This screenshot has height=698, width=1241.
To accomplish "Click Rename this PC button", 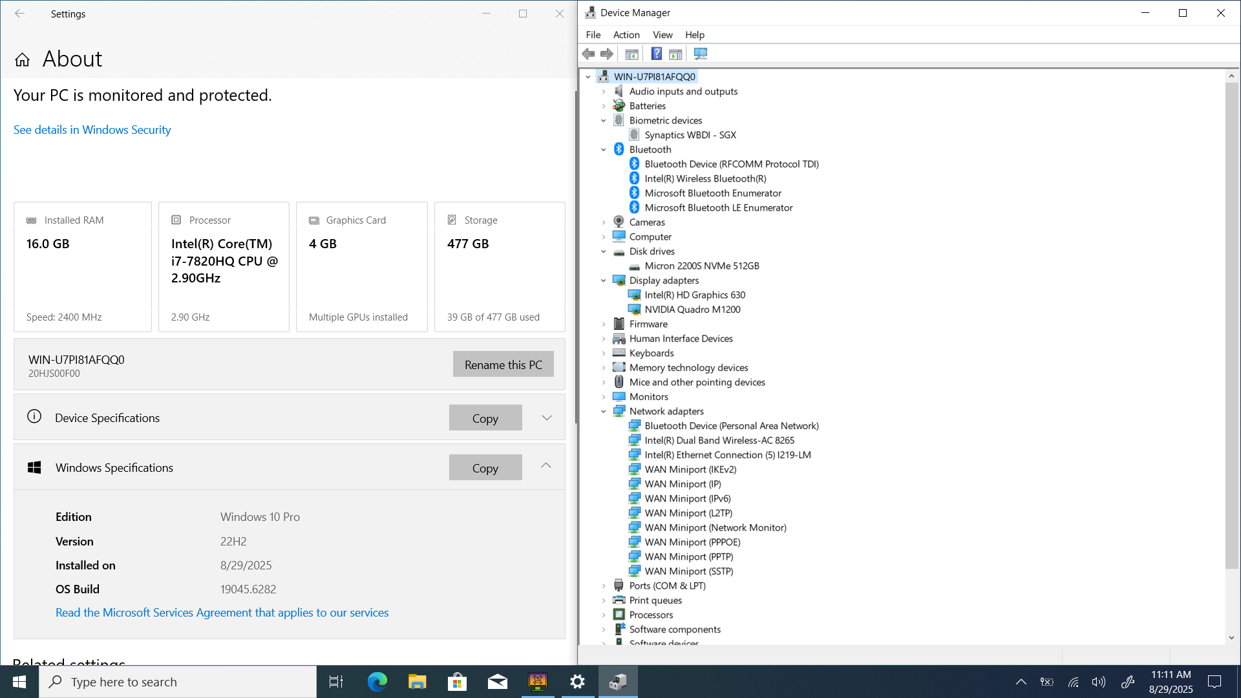I will [x=504, y=365].
